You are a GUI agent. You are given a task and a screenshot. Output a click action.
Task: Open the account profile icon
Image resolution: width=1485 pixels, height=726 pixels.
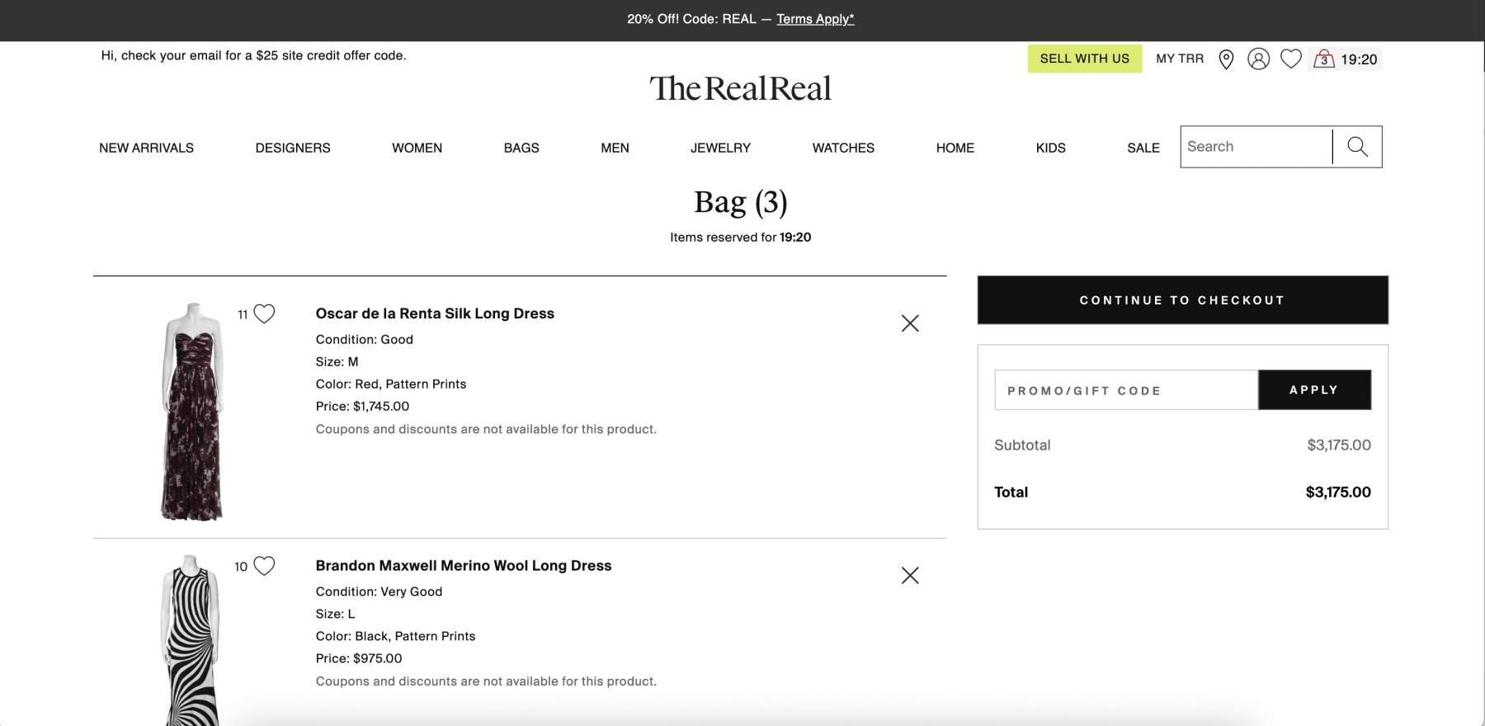click(1258, 59)
